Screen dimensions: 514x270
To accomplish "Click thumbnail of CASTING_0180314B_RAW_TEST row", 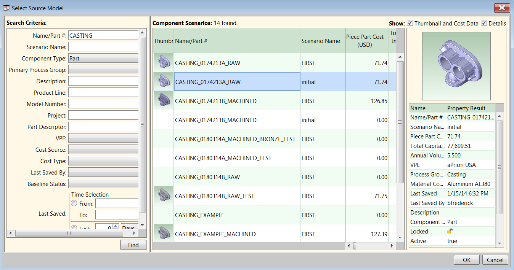I will pos(164,196).
